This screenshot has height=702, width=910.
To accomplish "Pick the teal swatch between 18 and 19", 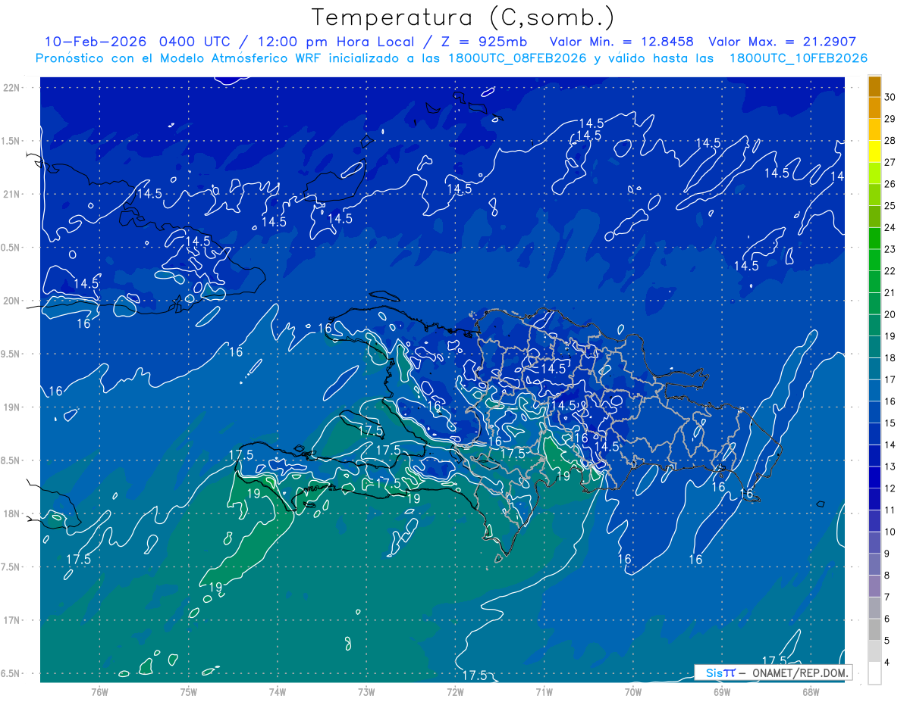I will point(874,347).
